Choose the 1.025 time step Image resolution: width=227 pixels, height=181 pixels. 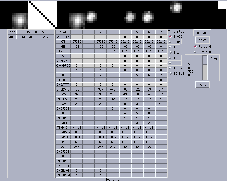(175, 37)
